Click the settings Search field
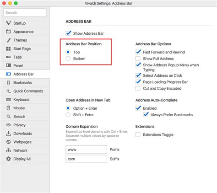Screen dimensions: 217x193 pos(25,13)
